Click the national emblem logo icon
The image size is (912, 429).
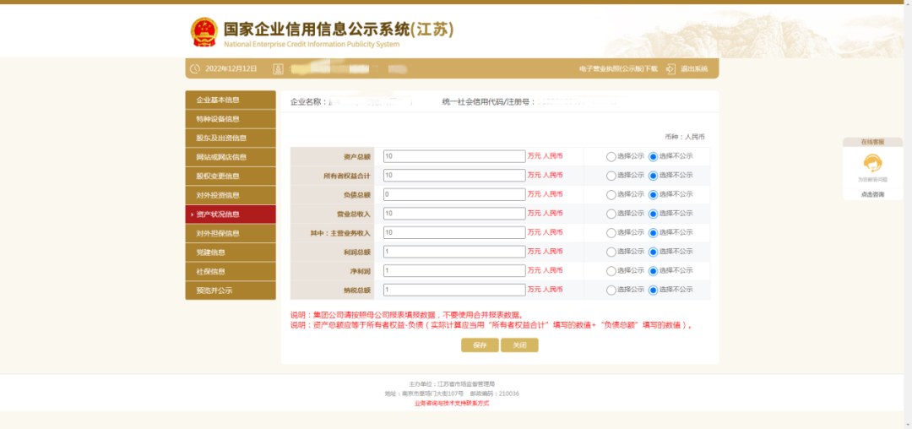(x=204, y=31)
